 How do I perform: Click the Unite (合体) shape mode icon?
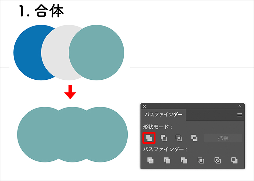149,138
